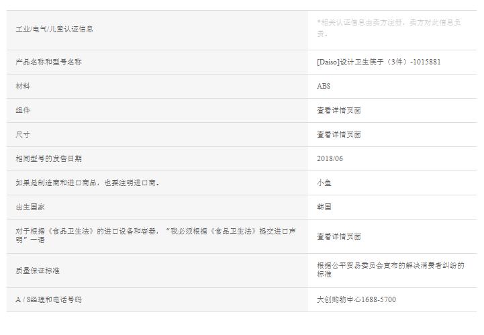Click the grey seller certification disclaimer note
This screenshot has height=335, width=484.
388,28
